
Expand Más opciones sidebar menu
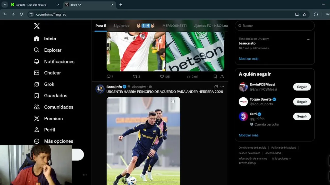[x=54, y=141]
